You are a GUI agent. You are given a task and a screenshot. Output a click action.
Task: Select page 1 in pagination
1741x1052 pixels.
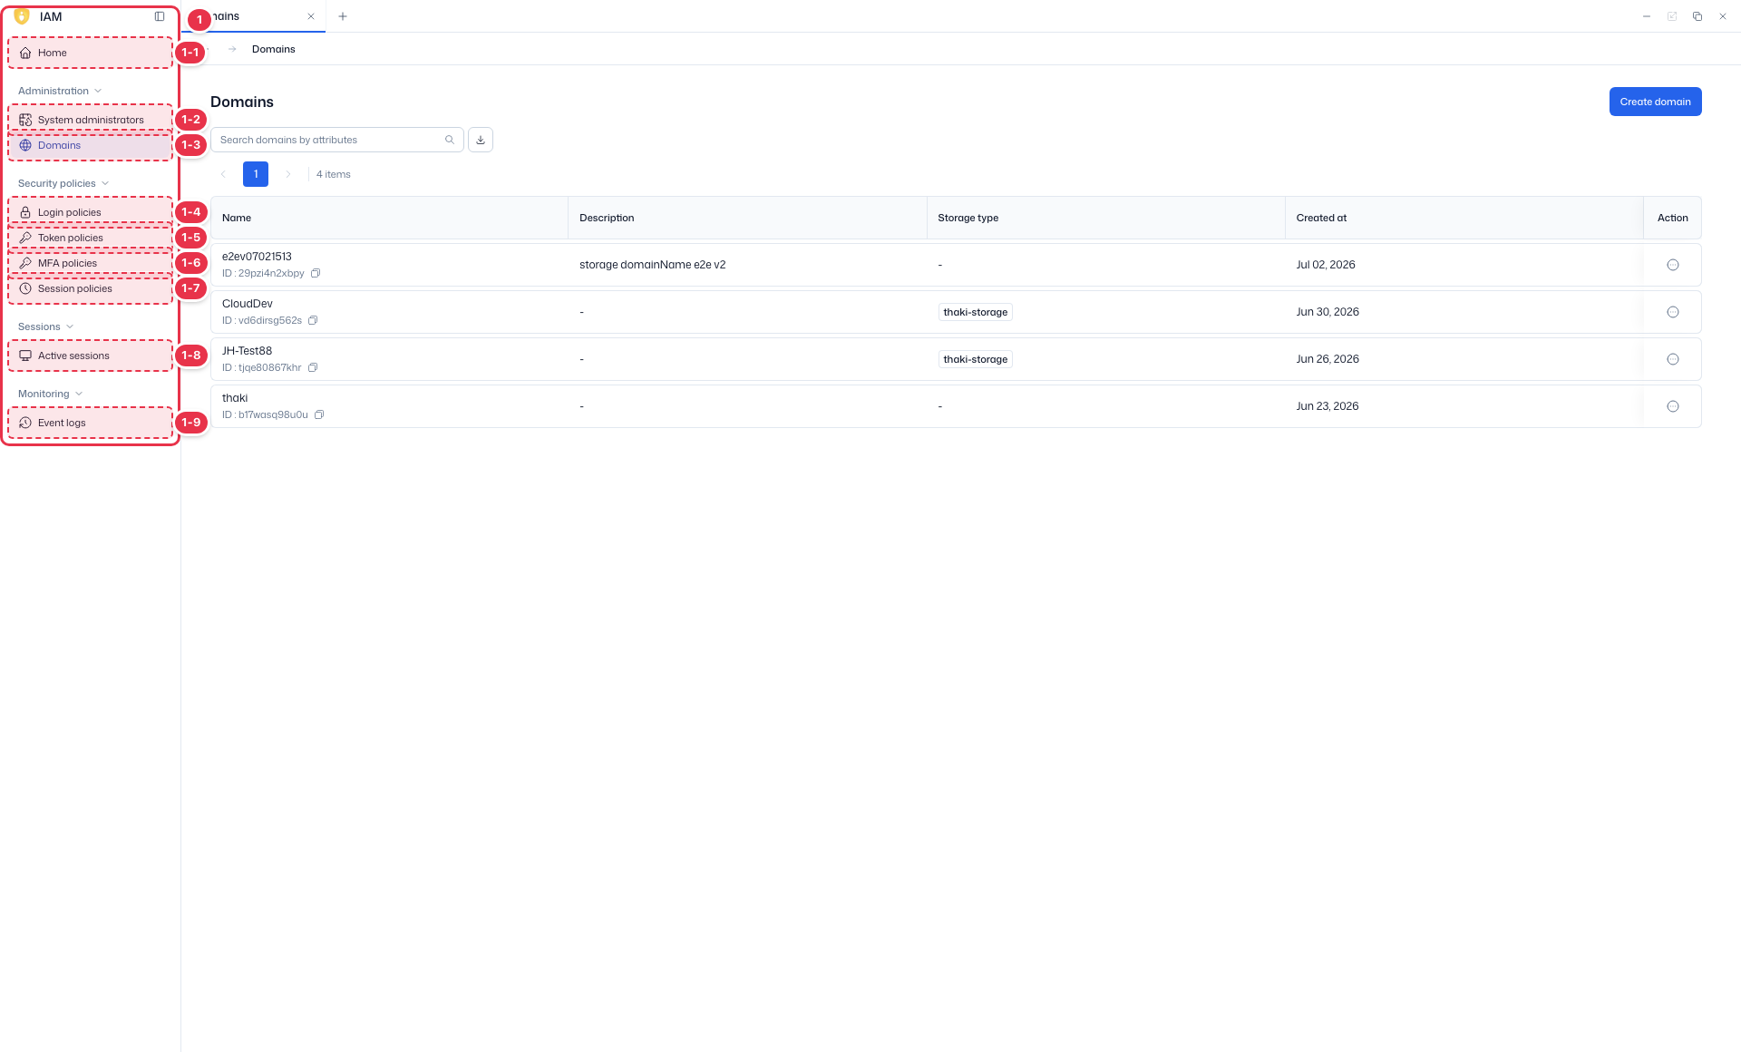pyautogui.click(x=256, y=174)
